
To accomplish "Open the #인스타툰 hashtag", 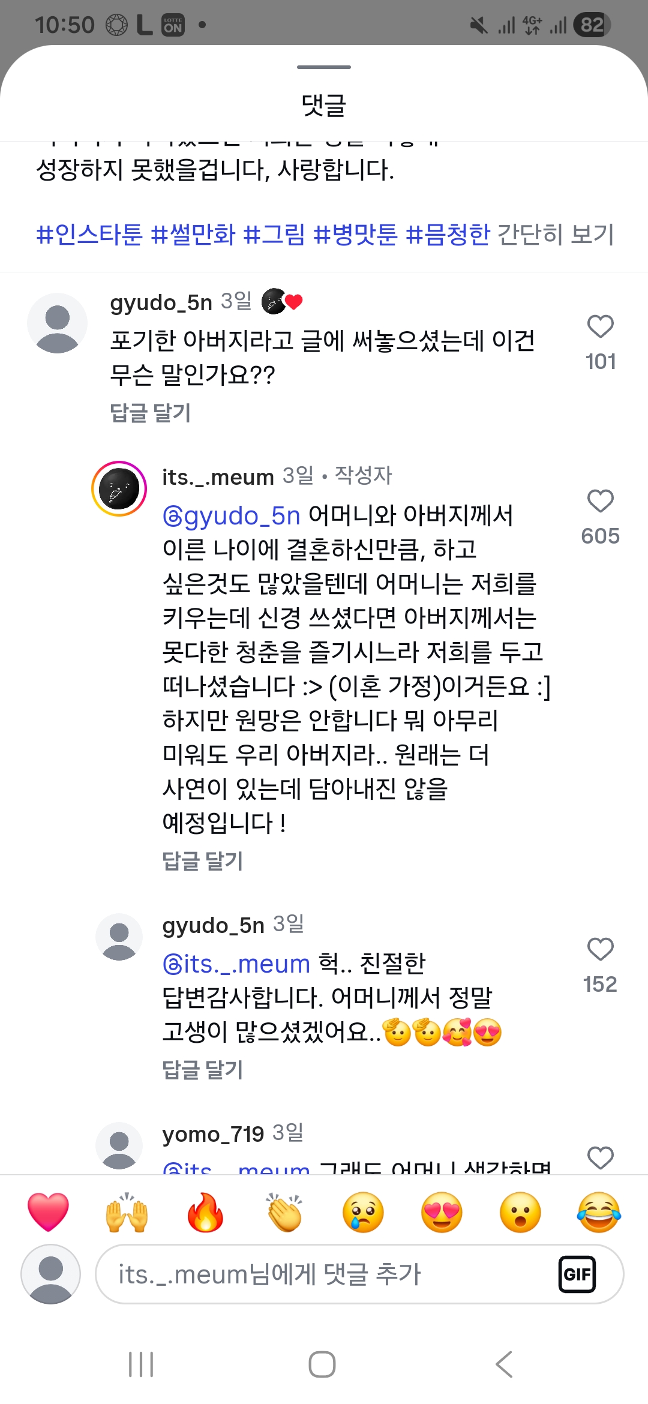I will click(89, 234).
